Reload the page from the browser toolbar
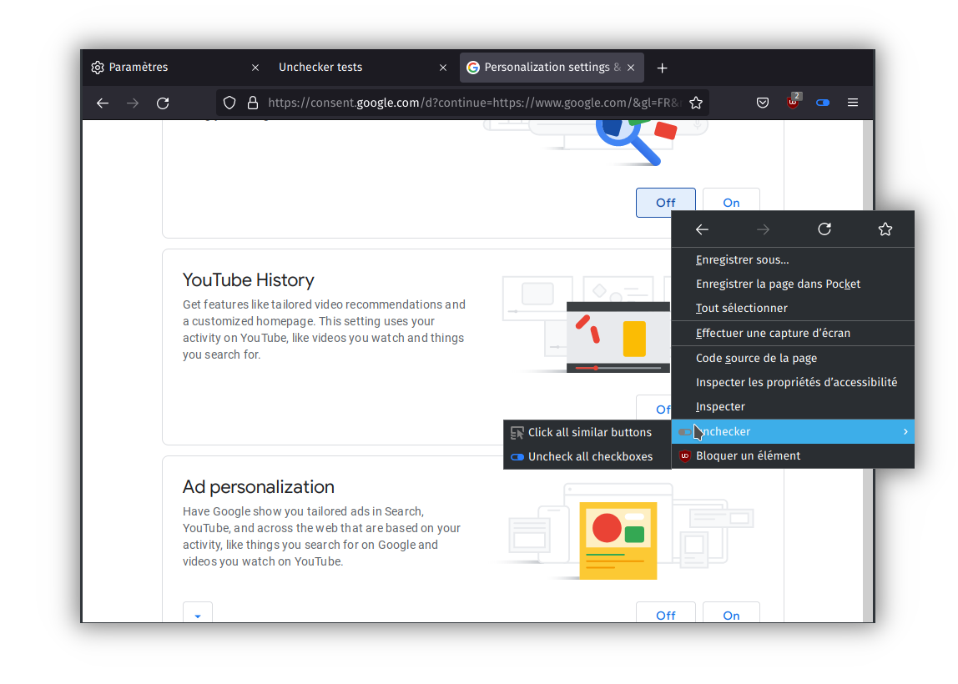 (x=163, y=103)
